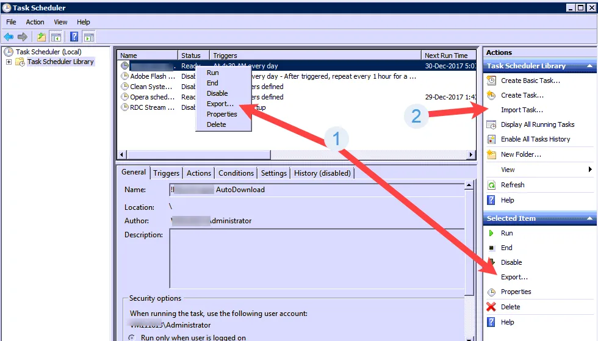This screenshot has height=341, width=598.
Task: Click the task list scroll-right arrow
Action: click(471, 154)
